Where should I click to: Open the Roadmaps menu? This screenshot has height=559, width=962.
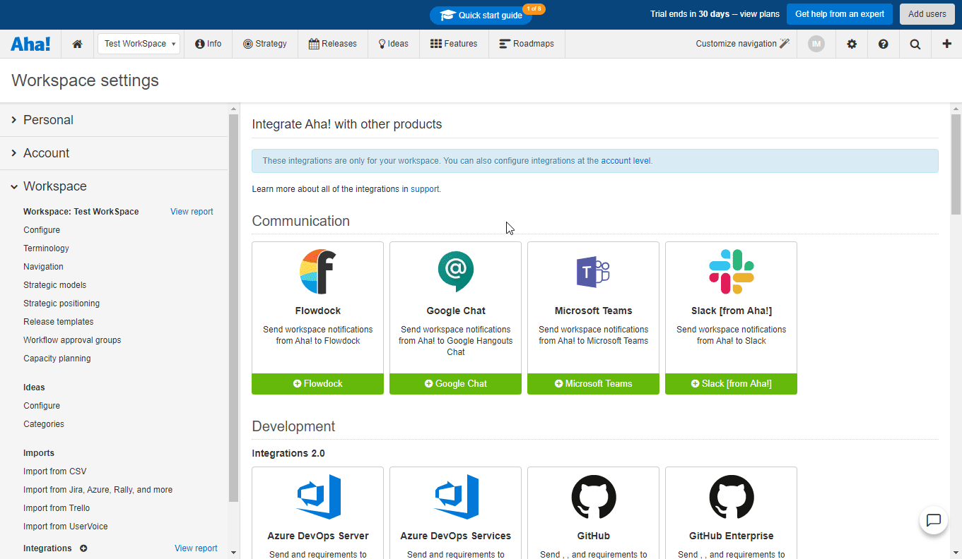[x=527, y=44]
